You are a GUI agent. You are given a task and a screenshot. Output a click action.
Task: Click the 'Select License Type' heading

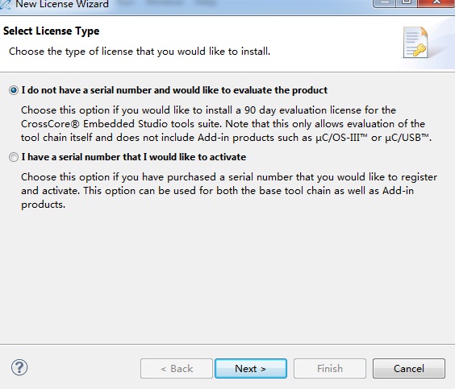(51, 31)
